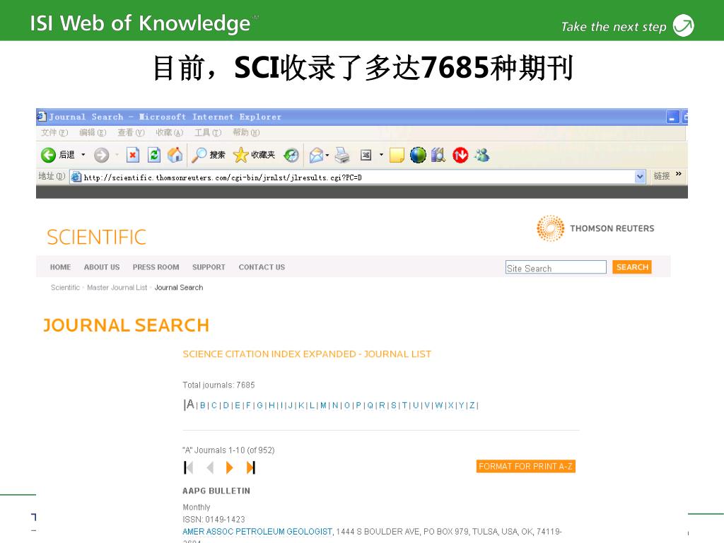
Task: Click the Edit page icon
Action: coord(366,155)
